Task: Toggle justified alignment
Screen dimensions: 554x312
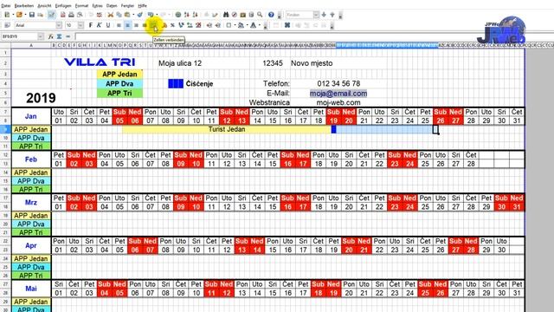Action: click(145, 25)
